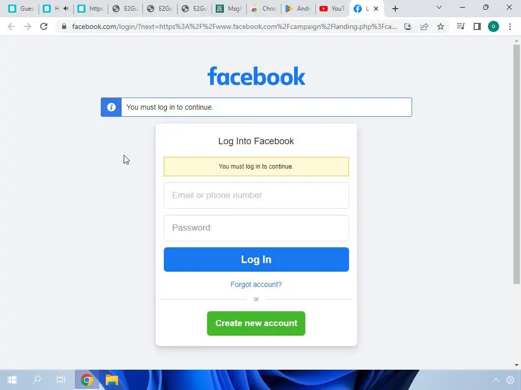The height and width of the screenshot is (390, 521).
Task: Click the page vertical scrollbar thumb
Action: (516, 164)
